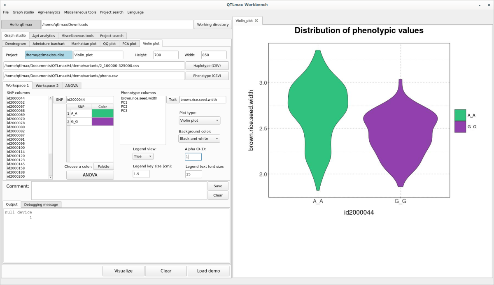This screenshot has width=494, height=285.
Task: Open the Debugging message tab
Action: (x=41, y=204)
